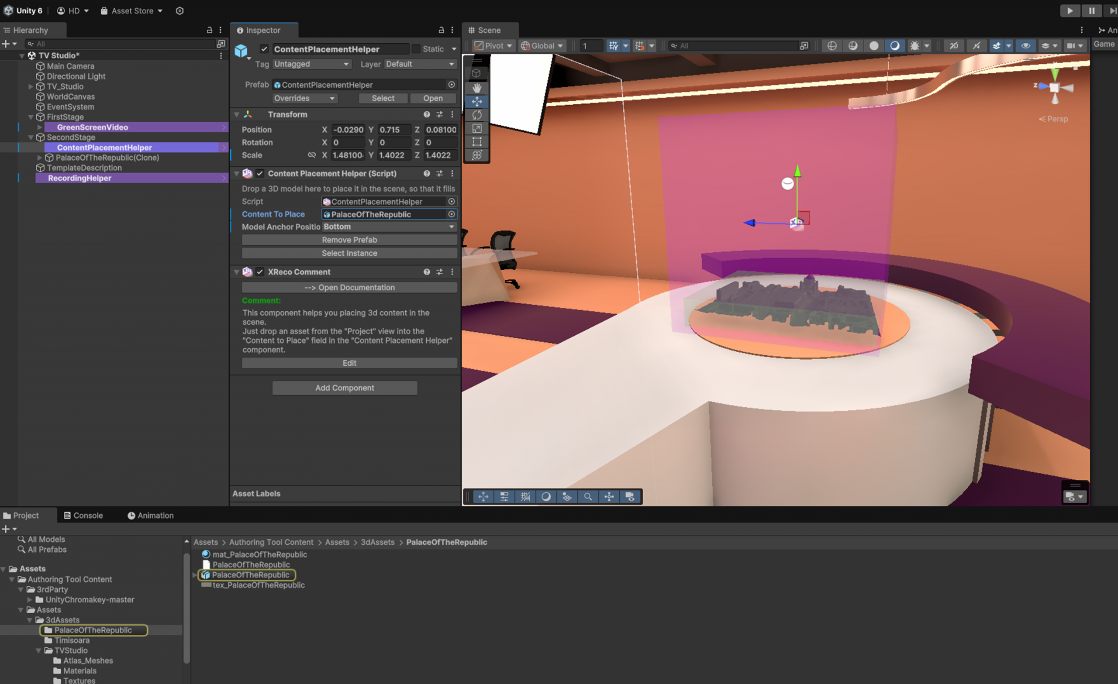This screenshot has width=1118, height=684.
Task: Select the Rect transform tool
Action: click(x=476, y=141)
